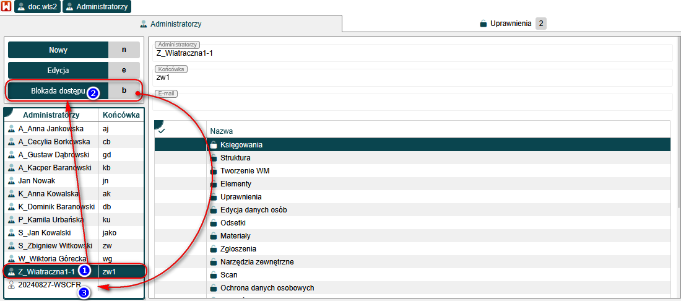681x301 pixels.
Task: Select the Tworzenie WM permission row
Action: tap(414, 171)
